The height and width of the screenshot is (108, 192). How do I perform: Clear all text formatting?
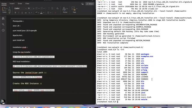pyautogui.click(x=57, y=8)
